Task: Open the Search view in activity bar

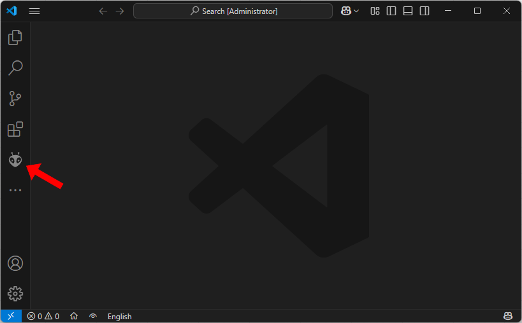Action: point(15,68)
